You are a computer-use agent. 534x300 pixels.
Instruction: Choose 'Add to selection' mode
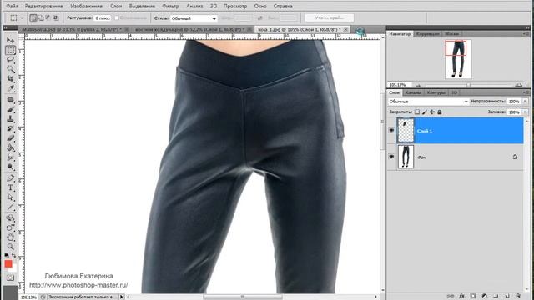(x=41, y=17)
